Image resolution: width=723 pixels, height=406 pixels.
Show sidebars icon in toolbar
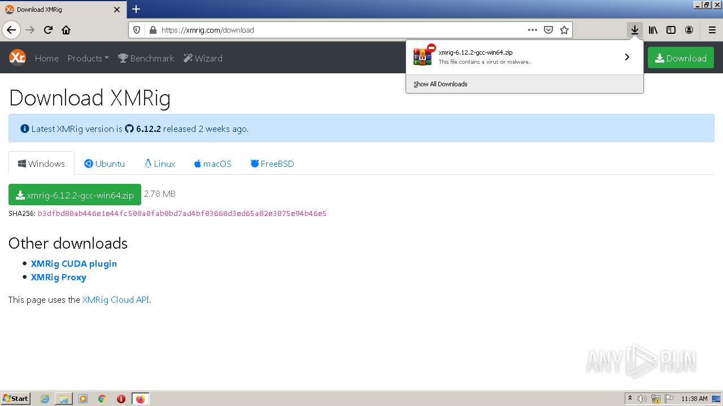(671, 30)
